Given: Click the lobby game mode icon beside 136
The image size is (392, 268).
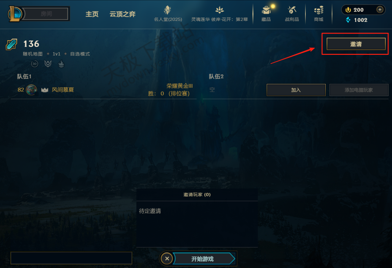Looking at the screenshot, I should (11, 44).
